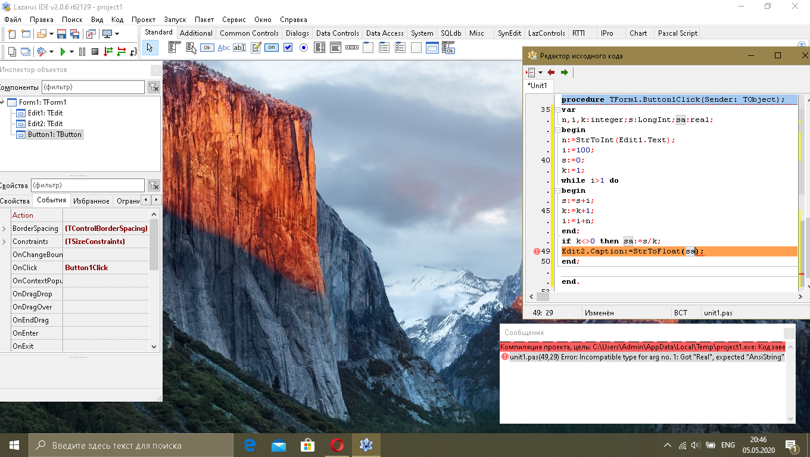
Task: Select the TListBox component icon
Action: [x=320, y=48]
